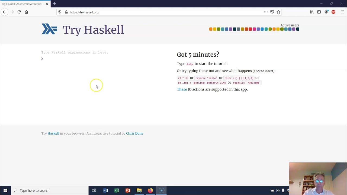Open the Chris Done author link

click(135, 133)
